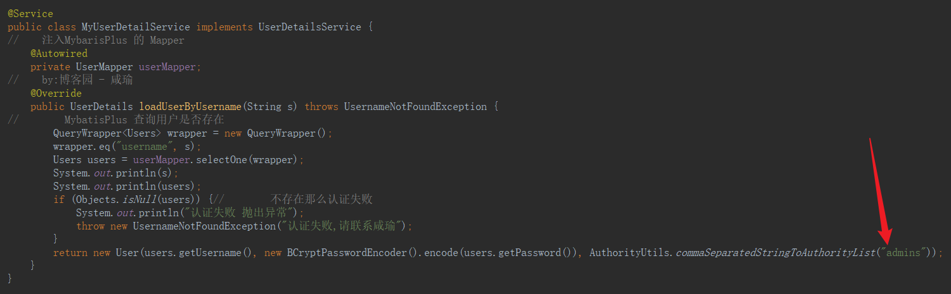Image resolution: width=951 pixels, height=294 pixels.
Task: Click UsernameNotFoundException in the throws clause
Action: coord(415,106)
